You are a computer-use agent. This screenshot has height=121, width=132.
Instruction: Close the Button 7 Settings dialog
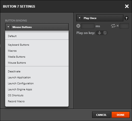click(127, 6)
